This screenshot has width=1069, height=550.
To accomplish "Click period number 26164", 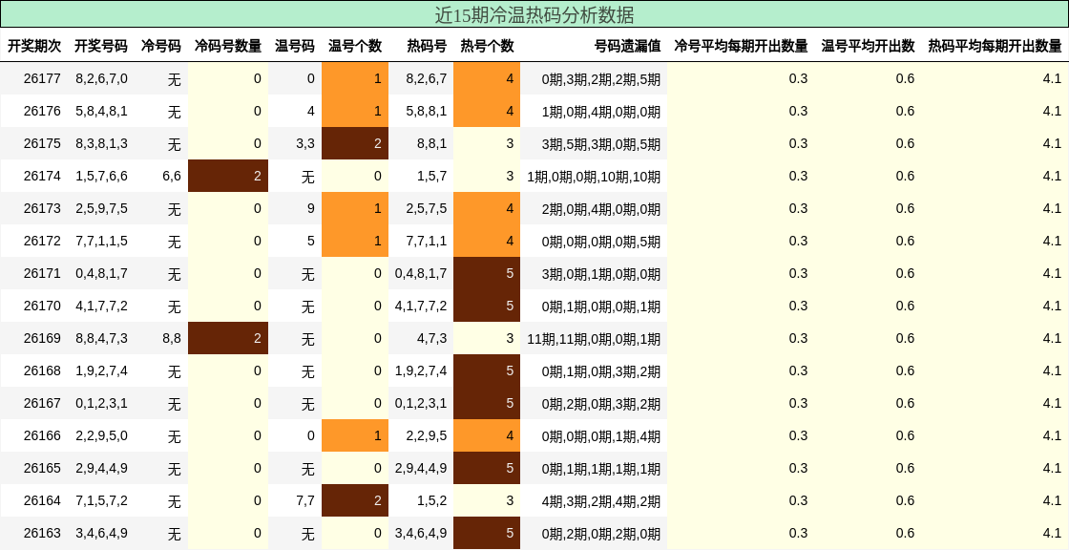I will tap(42, 500).
